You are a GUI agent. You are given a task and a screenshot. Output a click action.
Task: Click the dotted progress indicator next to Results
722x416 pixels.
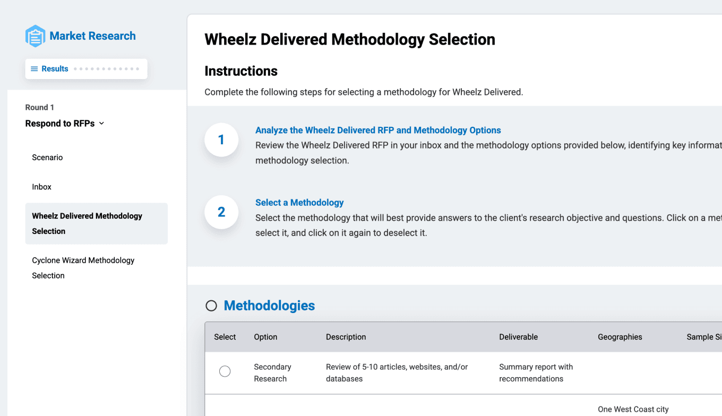(x=106, y=69)
